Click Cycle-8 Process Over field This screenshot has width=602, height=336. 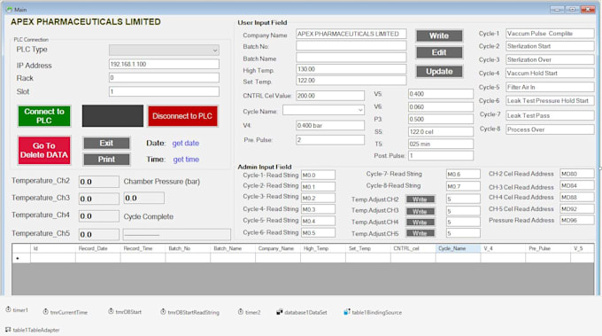(550, 129)
